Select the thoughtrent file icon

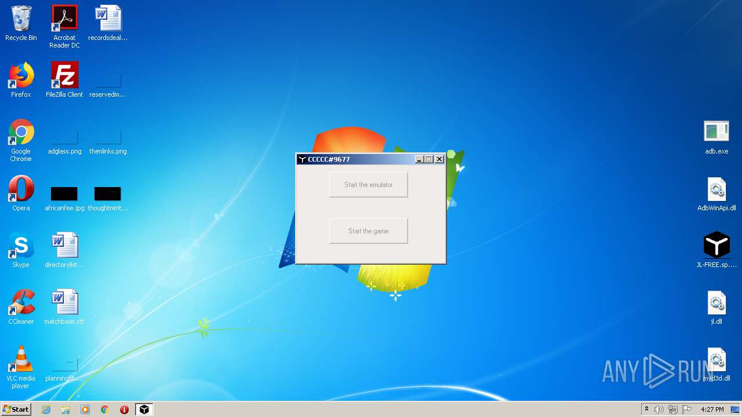click(x=108, y=198)
